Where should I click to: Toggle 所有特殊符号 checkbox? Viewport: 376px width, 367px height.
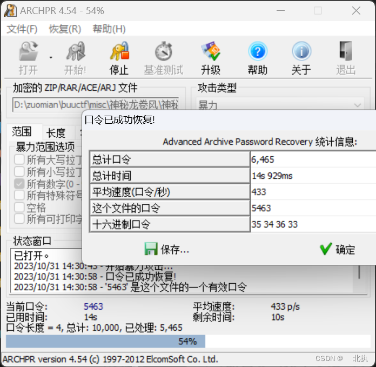pos(19,195)
